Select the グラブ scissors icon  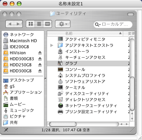coord(60,63)
